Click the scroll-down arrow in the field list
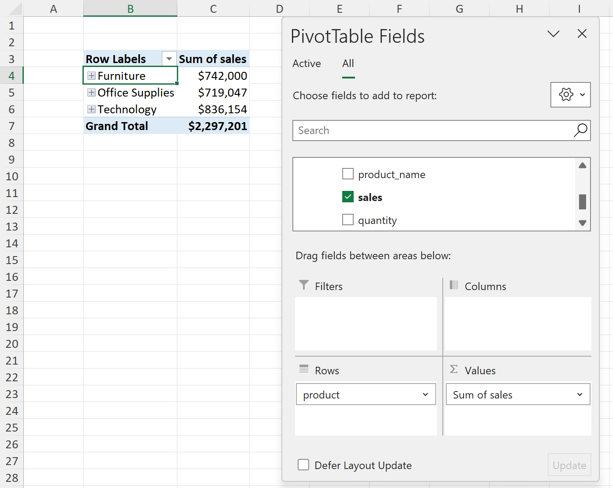613x488 pixels. (583, 223)
